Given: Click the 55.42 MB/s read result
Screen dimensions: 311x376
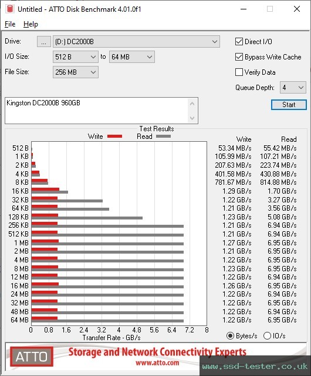Looking at the screenshot, I should coord(280,148).
